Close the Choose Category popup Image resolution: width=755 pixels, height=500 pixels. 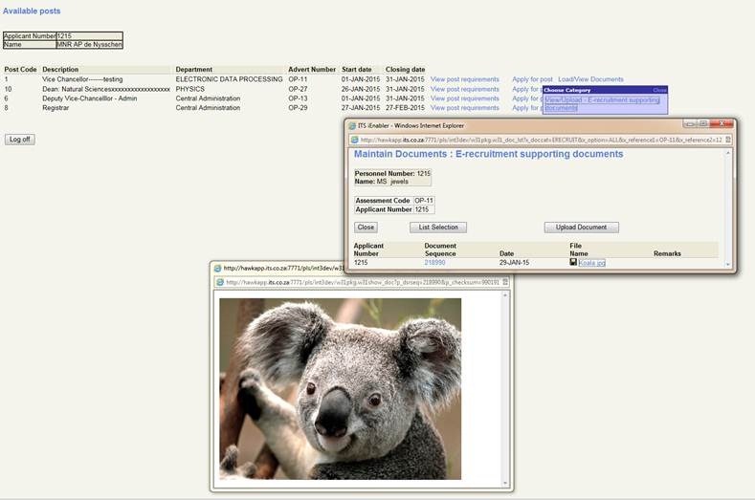[x=659, y=90]
